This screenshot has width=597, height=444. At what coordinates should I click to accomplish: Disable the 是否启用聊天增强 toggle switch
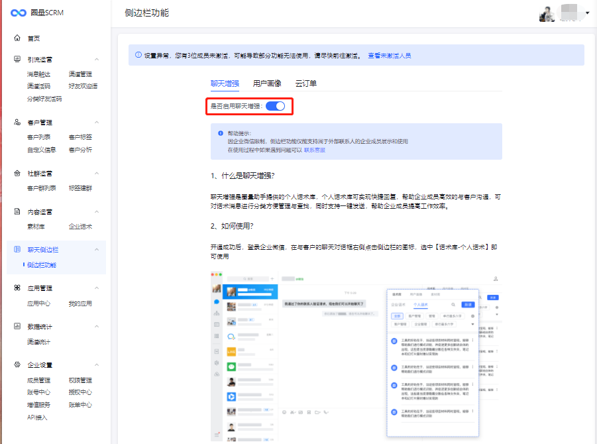[x=276, y=106]
